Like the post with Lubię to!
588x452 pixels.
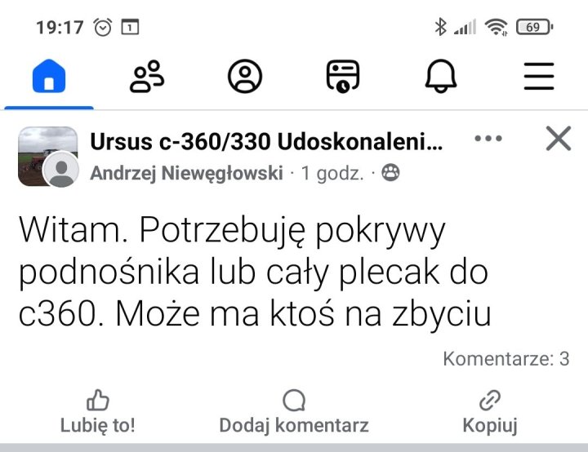(98, 412)
